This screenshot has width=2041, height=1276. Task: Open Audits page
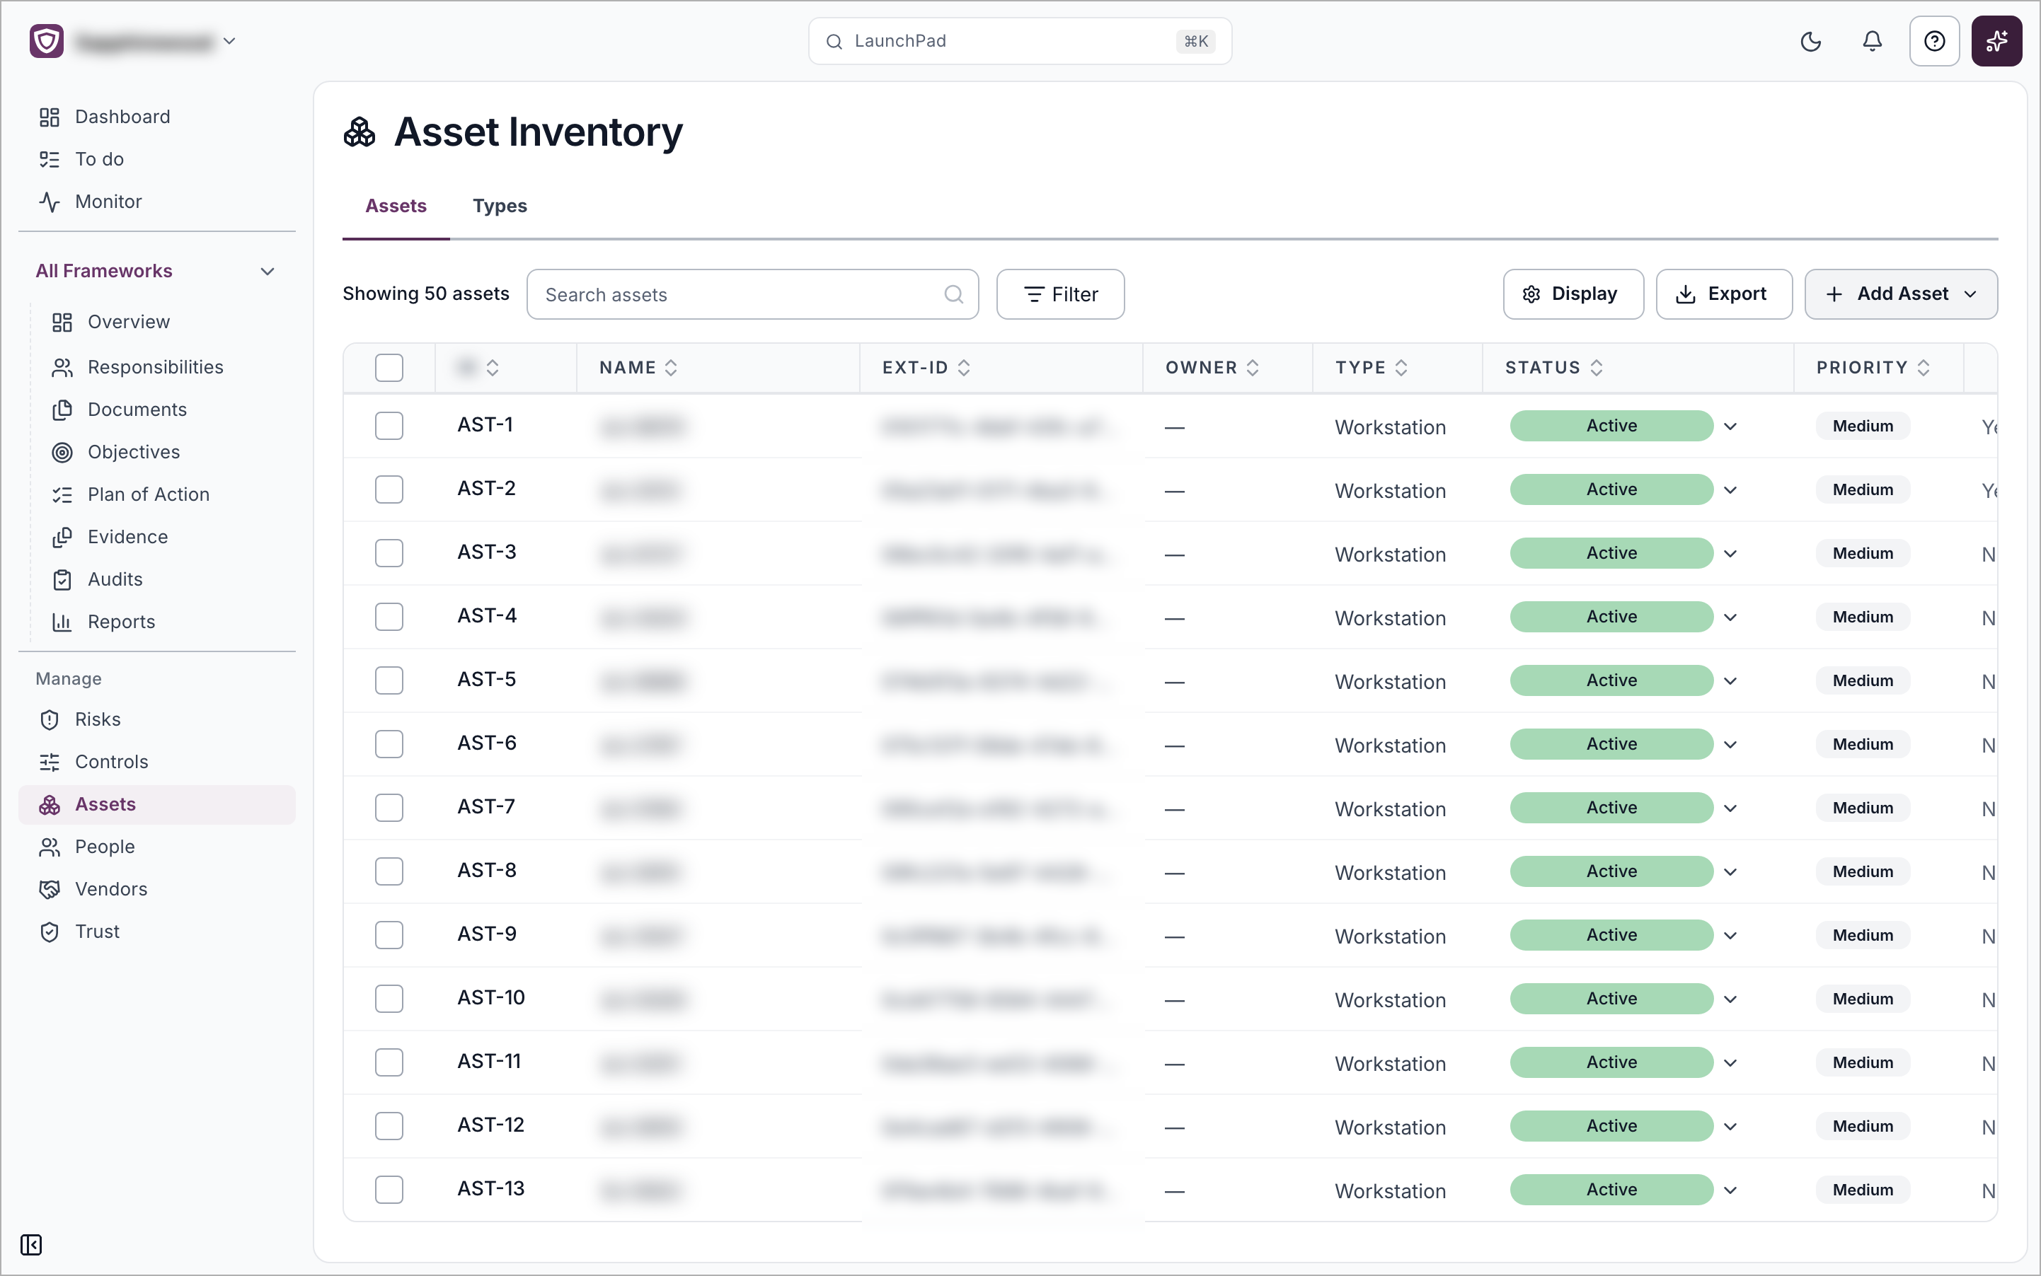[x=163, y=579]
